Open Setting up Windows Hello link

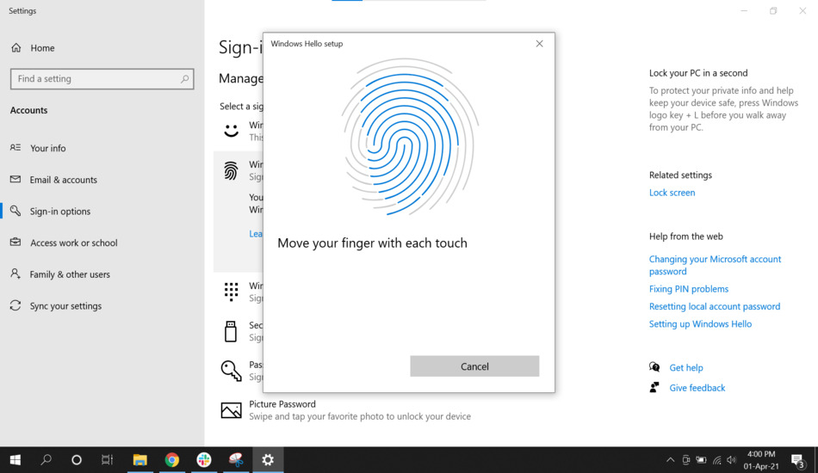[700, 324]
